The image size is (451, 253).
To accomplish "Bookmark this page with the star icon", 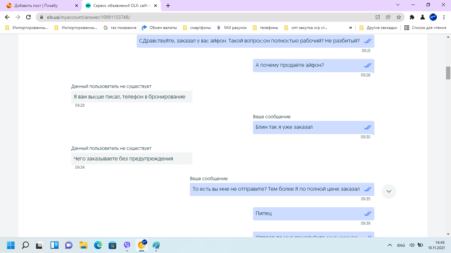I will [399, 17].
